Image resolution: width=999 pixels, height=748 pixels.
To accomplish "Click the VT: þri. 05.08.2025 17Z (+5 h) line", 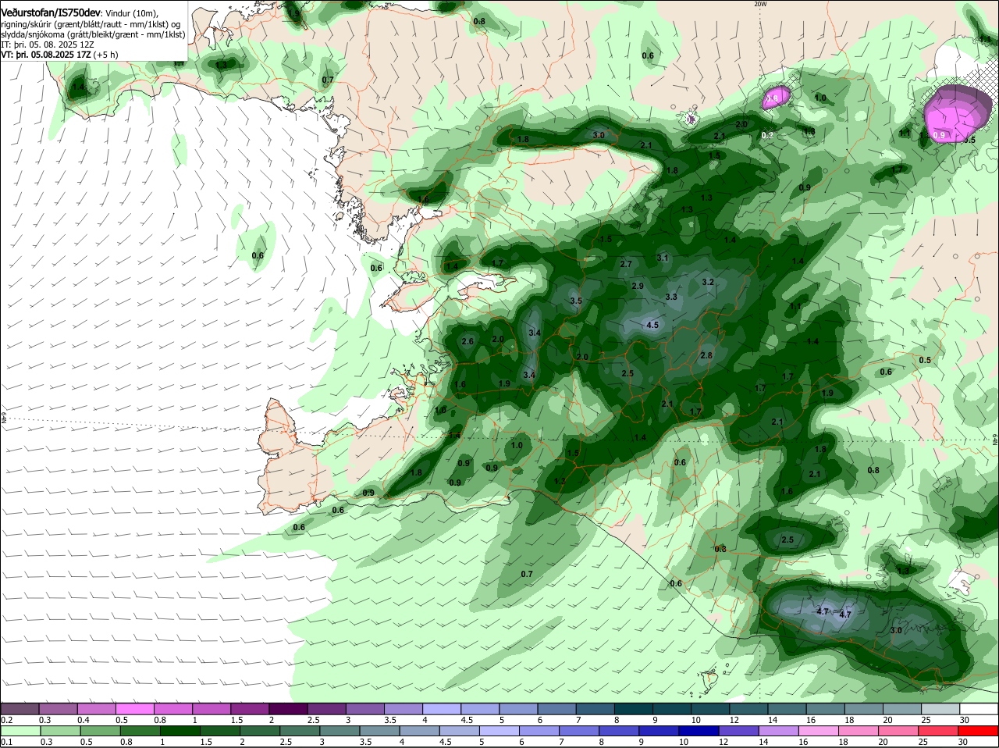I will click(59, 55).
